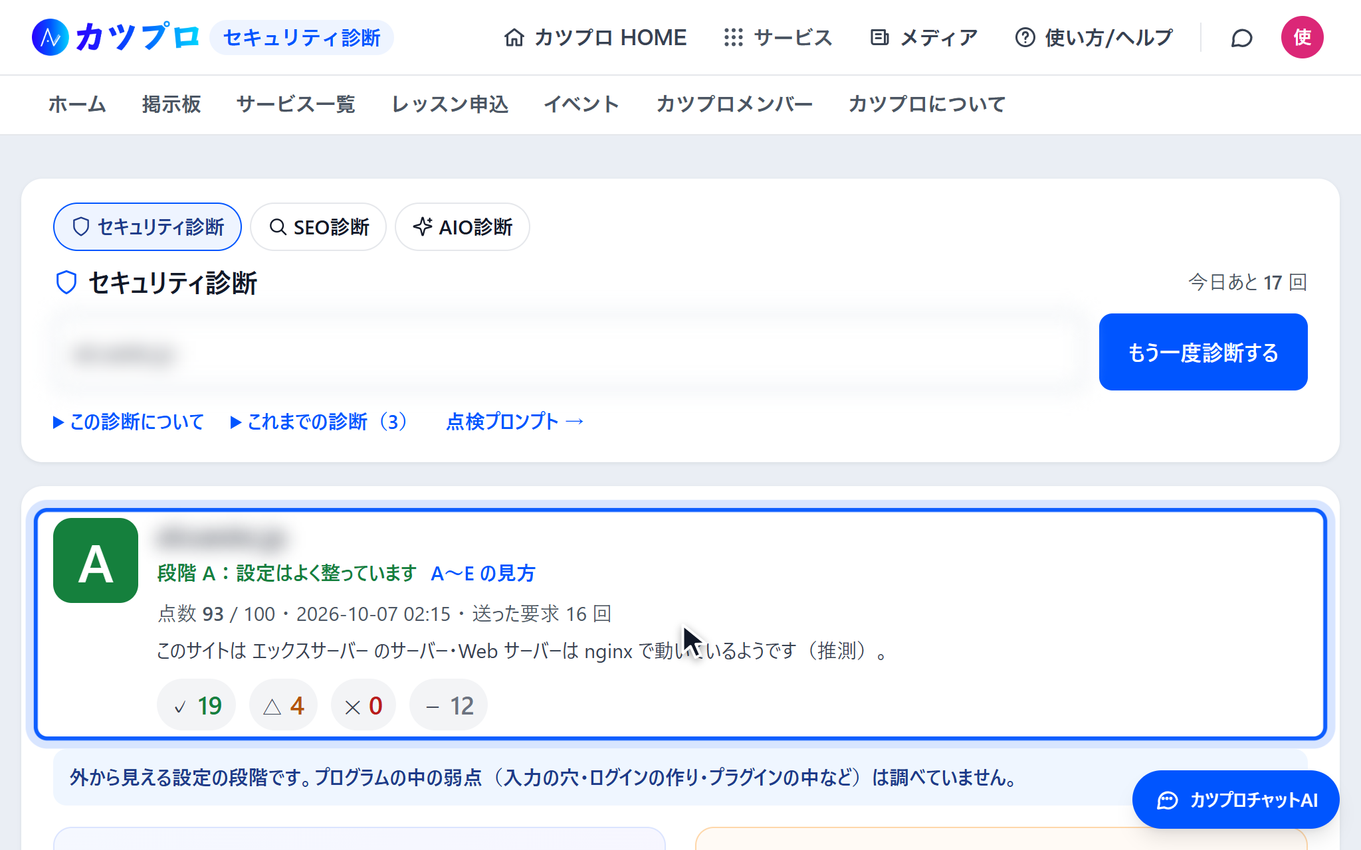Open the A〜E の見方 link

tap(483, 573)
